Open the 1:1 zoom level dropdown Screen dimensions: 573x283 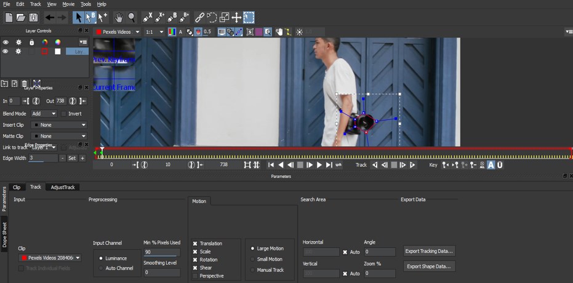coord(154,32)
